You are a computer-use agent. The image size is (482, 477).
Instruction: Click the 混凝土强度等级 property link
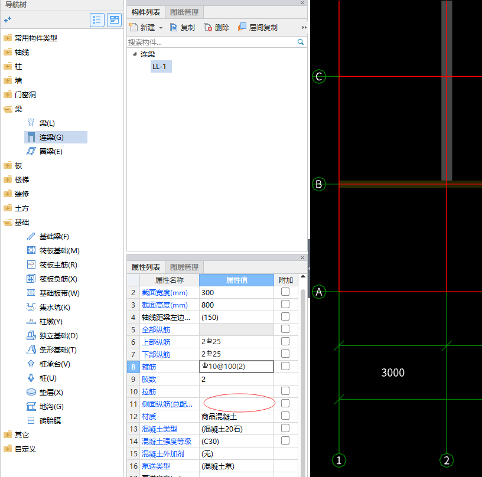[167, 442]
